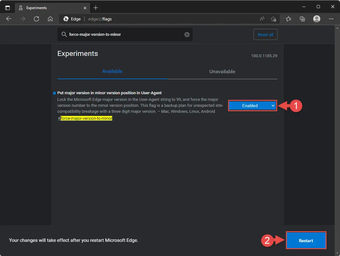Open the home page icon

pos(50,19)
